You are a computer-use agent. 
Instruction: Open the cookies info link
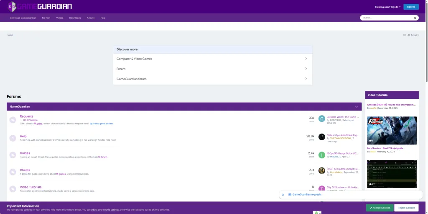[x=28, y=210]
